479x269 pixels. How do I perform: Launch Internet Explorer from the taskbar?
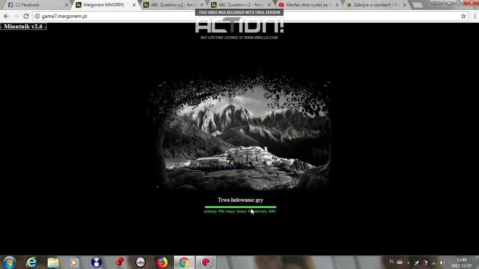31,263
